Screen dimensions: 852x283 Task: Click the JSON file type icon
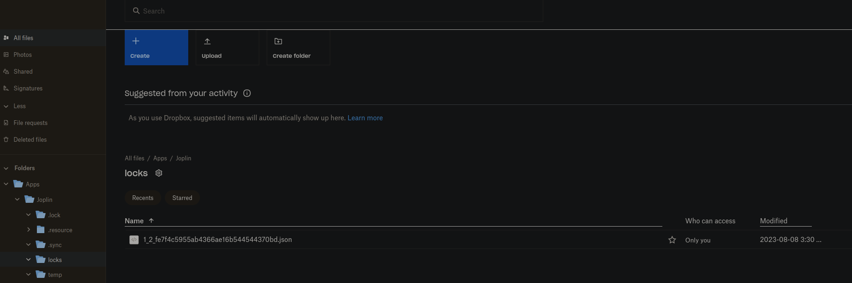click(x=135, y=239)
